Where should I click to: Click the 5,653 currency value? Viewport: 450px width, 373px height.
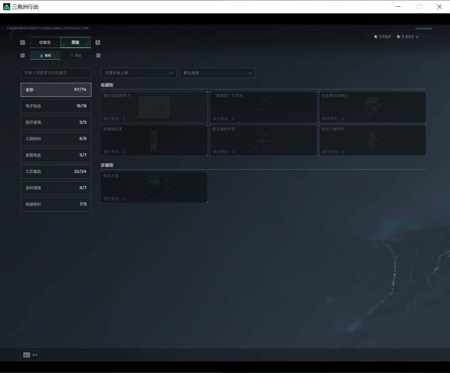coord(408,37)
